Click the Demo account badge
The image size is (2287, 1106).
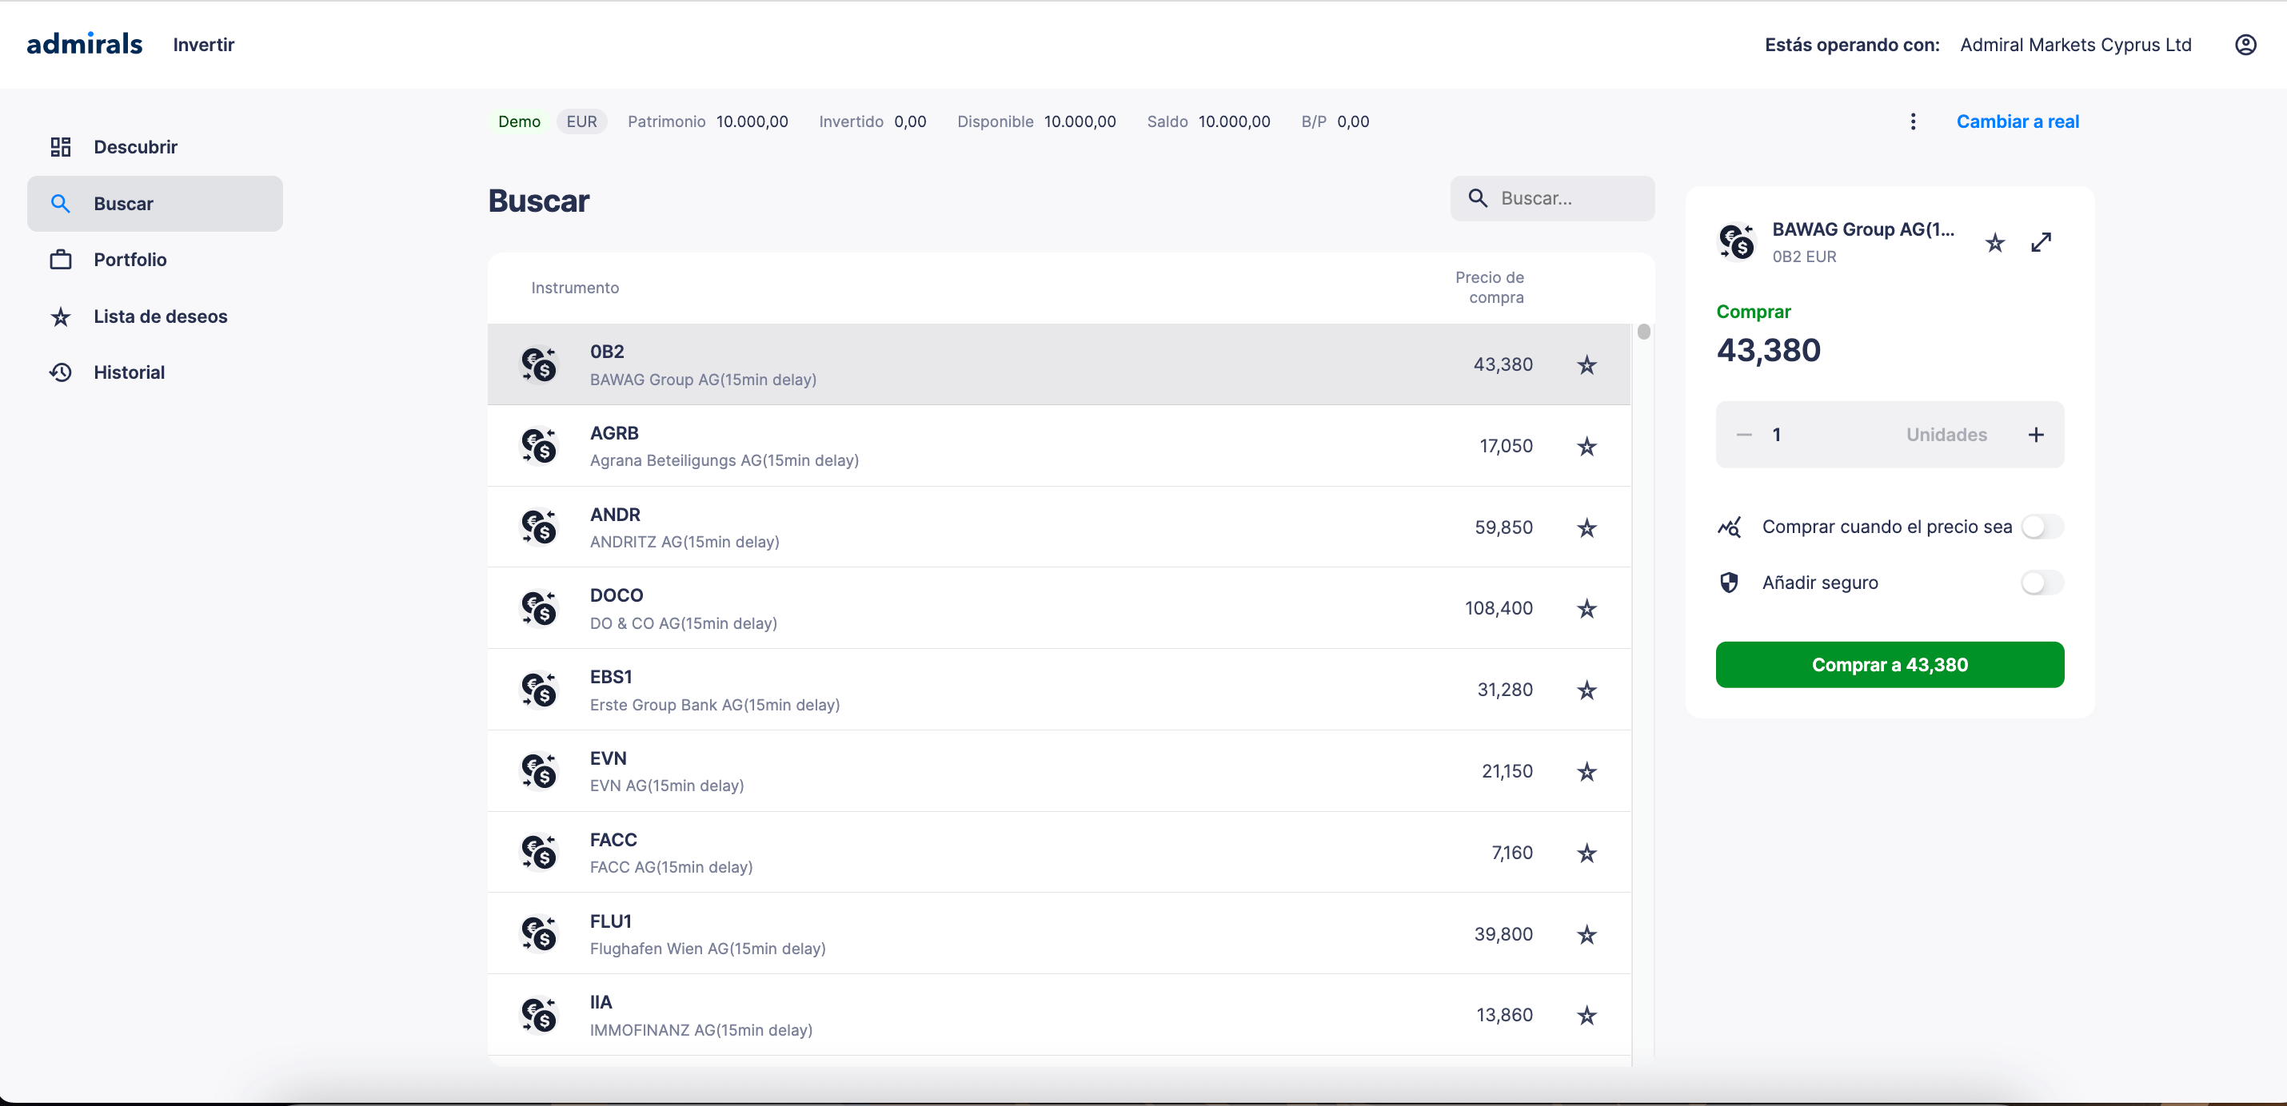[518, 121]
